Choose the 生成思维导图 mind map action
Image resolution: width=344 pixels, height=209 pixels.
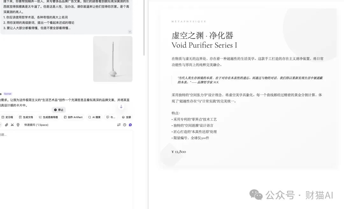tap(48, 117)
